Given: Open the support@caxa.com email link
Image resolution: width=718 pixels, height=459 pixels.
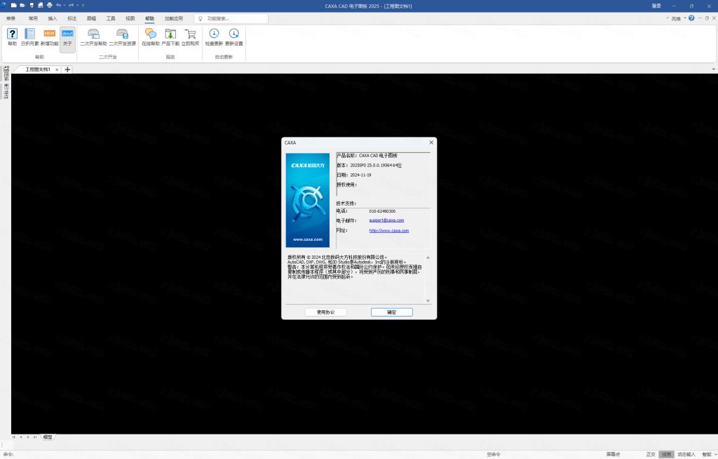Looking at the screenshot, I should point(386,220).
